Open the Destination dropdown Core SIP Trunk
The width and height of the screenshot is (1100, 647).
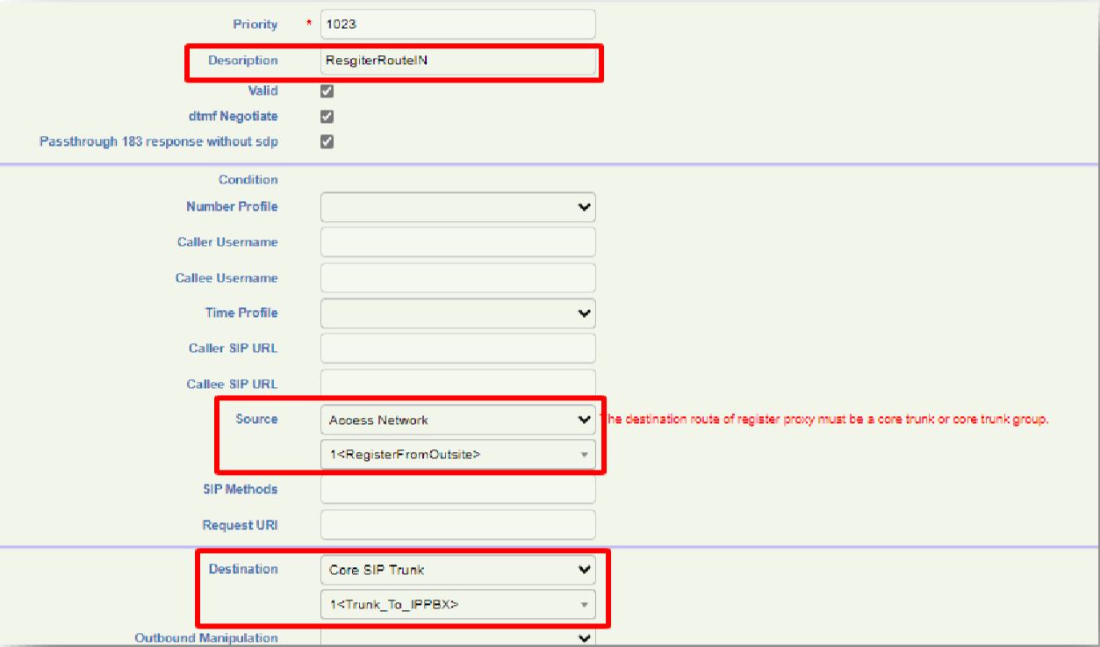click(x=457, y=570)
